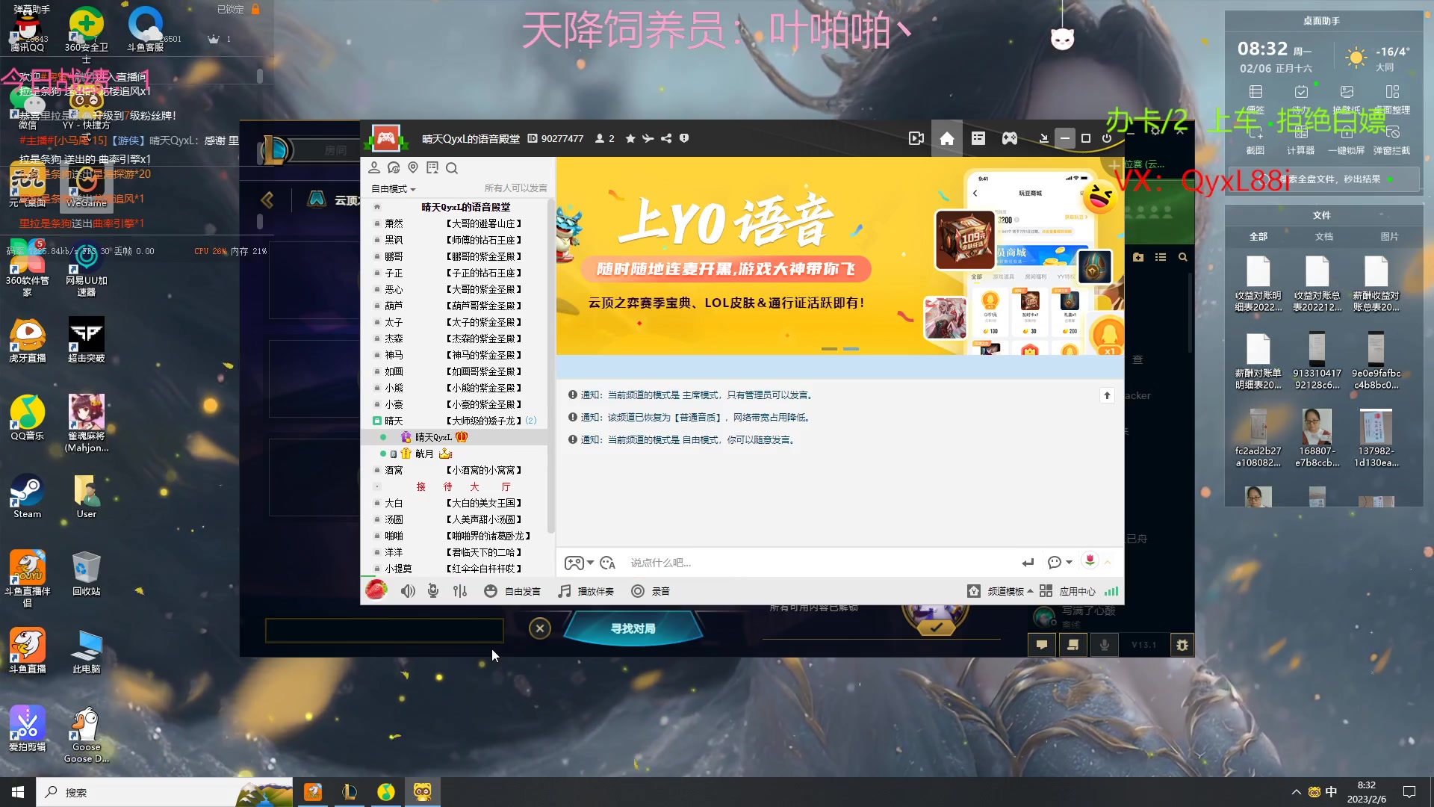This screenshot has height=807, width=1434.
Task: Cancel lobby with X button in League client
Action: coord(540,628)
